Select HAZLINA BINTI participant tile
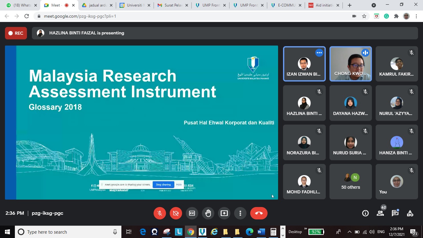The width and height of the screenshot is (423, 238). click(304, 103)
